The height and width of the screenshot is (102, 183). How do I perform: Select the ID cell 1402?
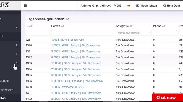pyautogui.click(x=29, y=99)
